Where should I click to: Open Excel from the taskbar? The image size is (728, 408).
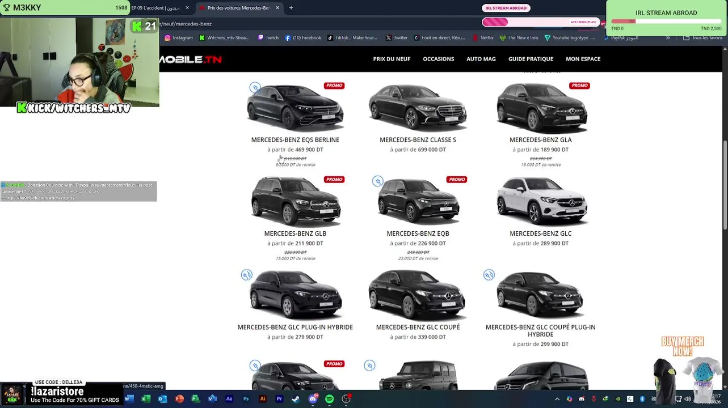146,399
